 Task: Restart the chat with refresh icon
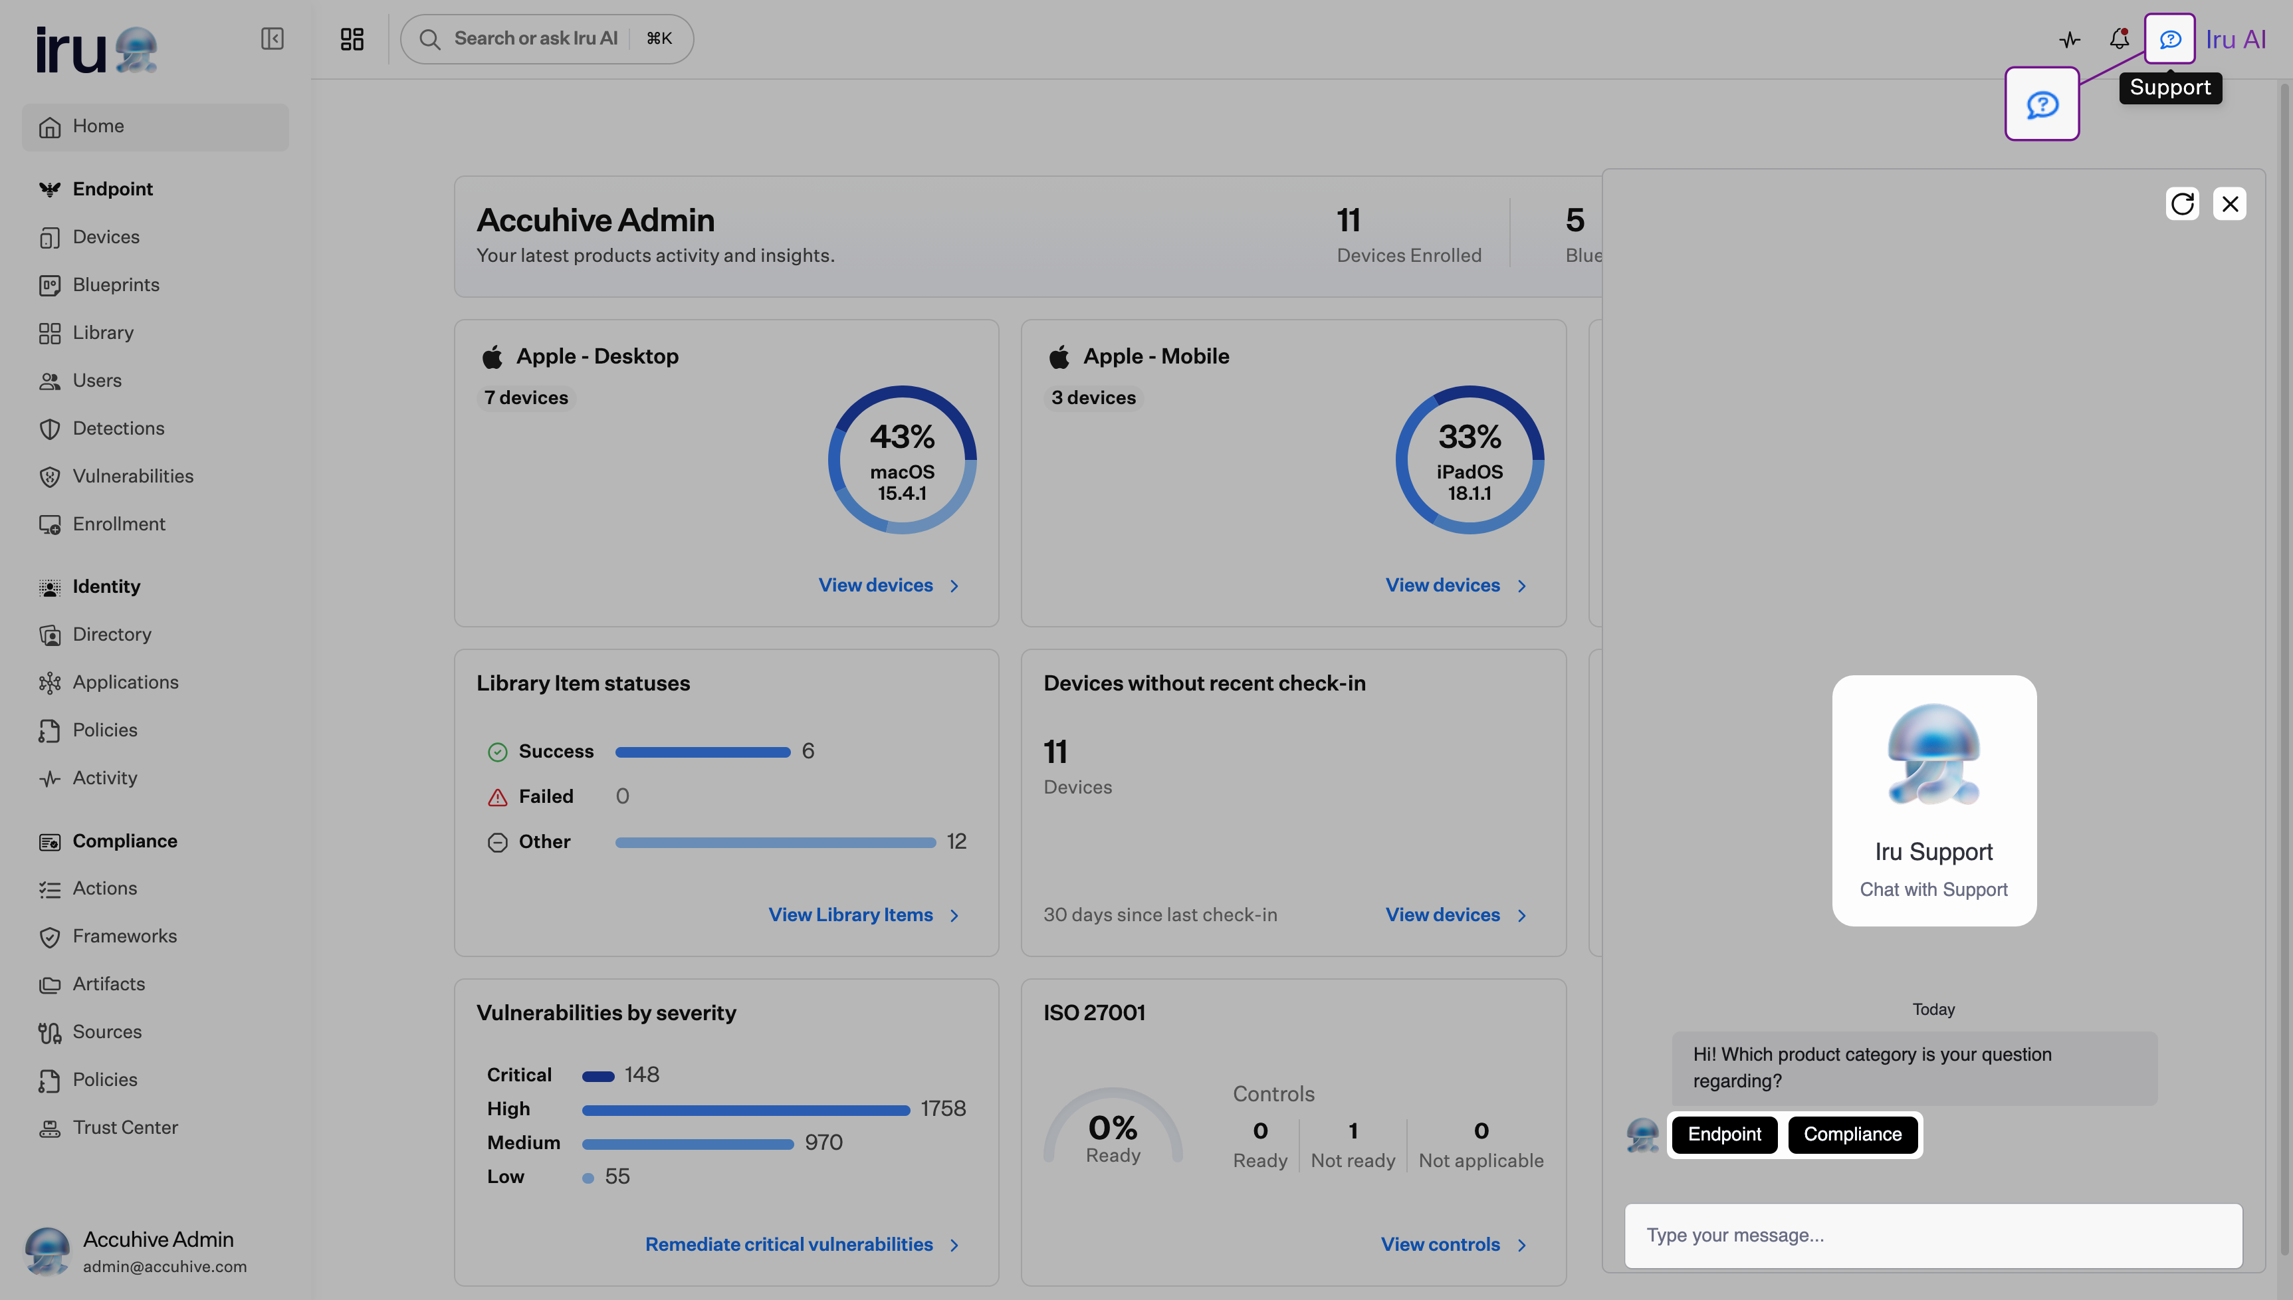pyautogui.click(x=2182, y=203)
